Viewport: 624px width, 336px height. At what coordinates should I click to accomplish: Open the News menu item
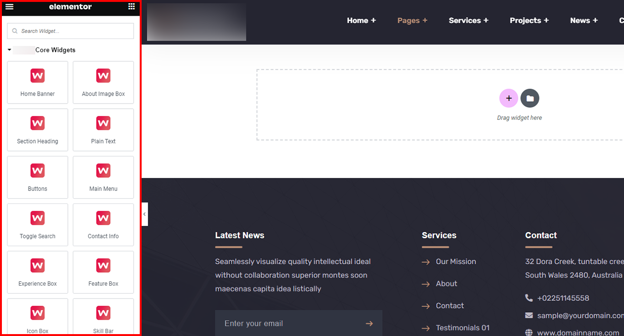pyautogui.click(x=584, y=20)
